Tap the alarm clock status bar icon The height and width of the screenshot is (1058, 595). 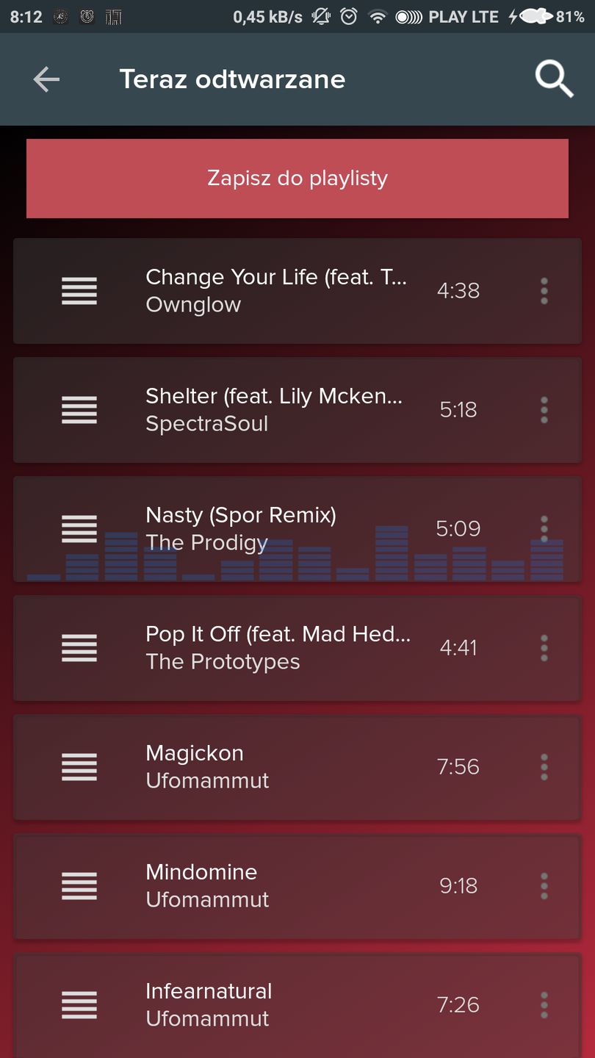coord(350,16)
